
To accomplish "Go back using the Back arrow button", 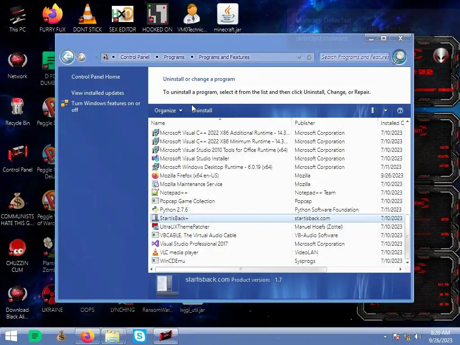I will [x=67, y=57].
